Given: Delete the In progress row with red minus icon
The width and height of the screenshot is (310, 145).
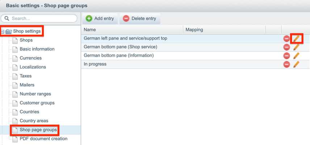Looking at the screenshot, I should [286, 65].
